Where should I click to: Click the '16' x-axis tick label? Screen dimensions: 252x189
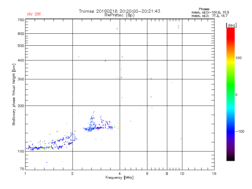[214, 174]
